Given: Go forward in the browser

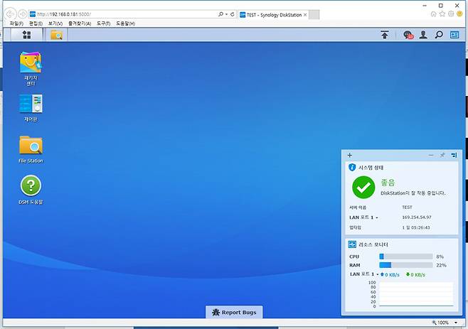Looking at the screenshot, I should click(x=22, y=14).
